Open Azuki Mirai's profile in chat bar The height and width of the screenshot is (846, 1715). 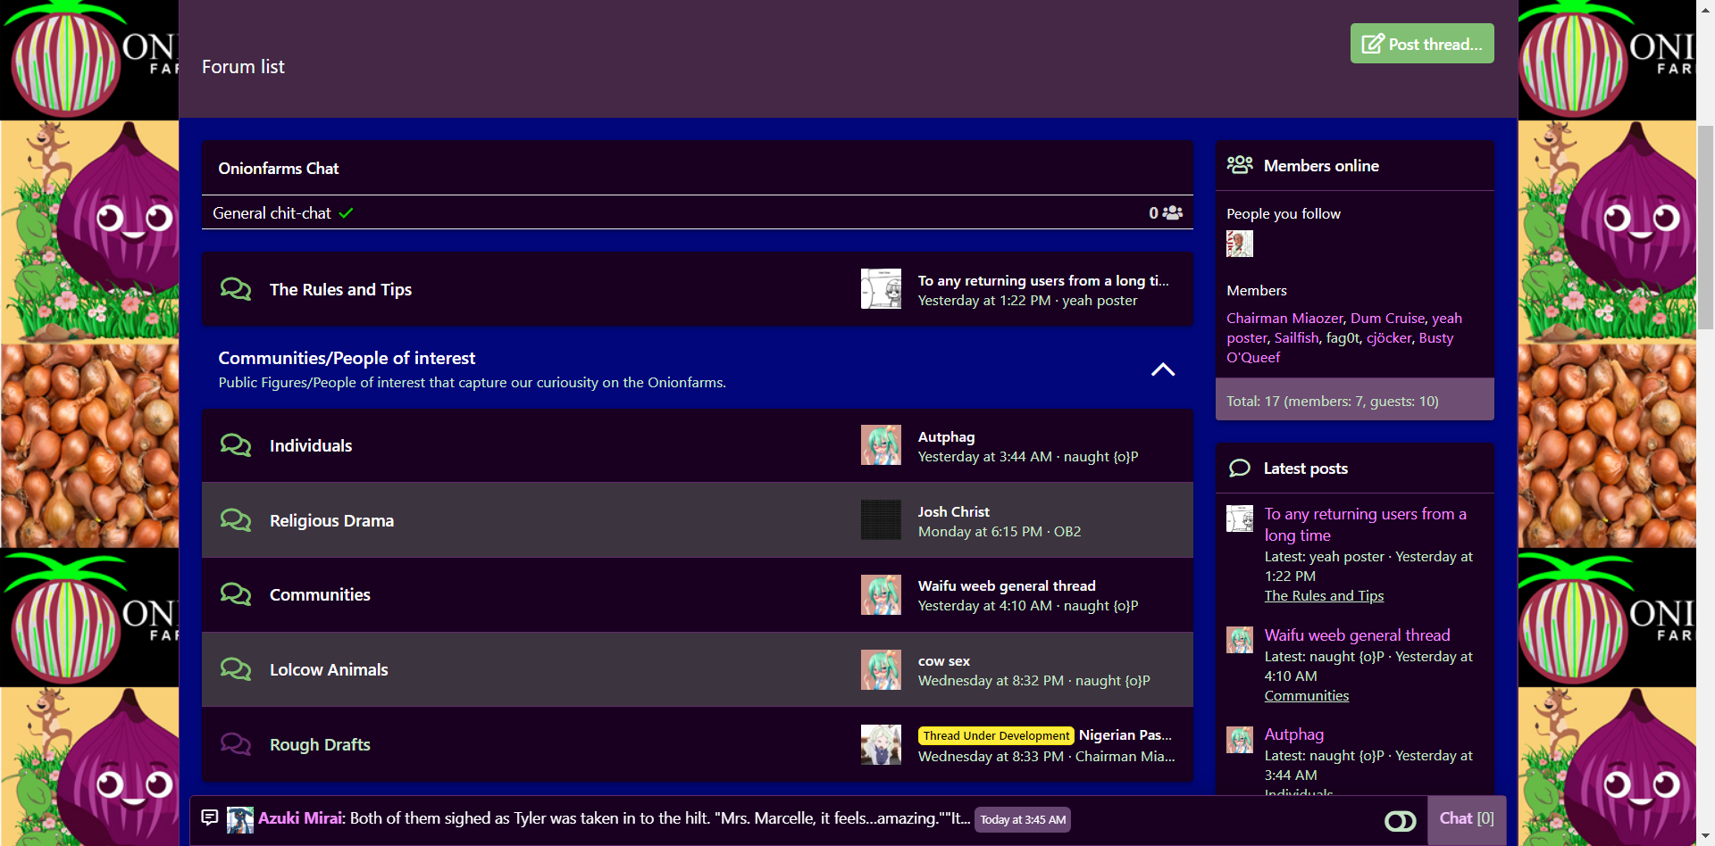[299, 818]
